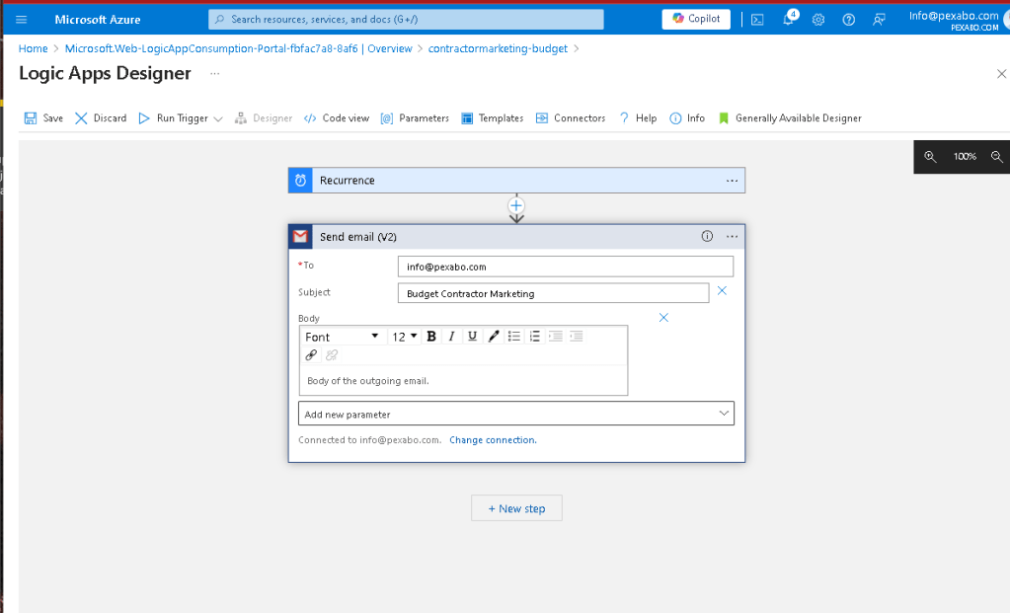Click Generally Available Designer

790,118
